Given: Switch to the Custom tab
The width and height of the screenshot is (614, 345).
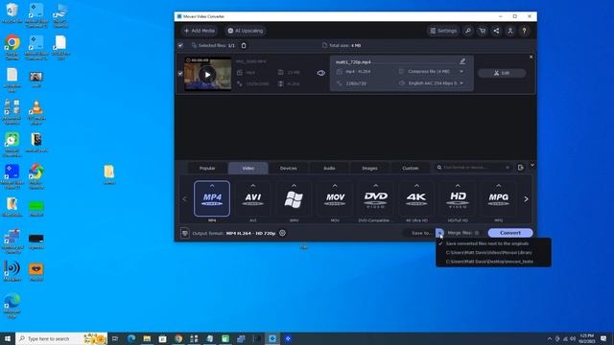Looking at the screenshot, I should (x=411, y=168).
